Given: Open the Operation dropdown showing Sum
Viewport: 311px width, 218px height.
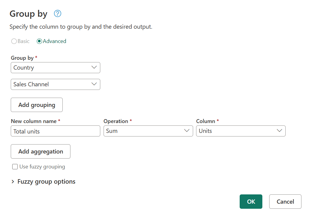Looking at the screenshot, I should click(148, 131).
